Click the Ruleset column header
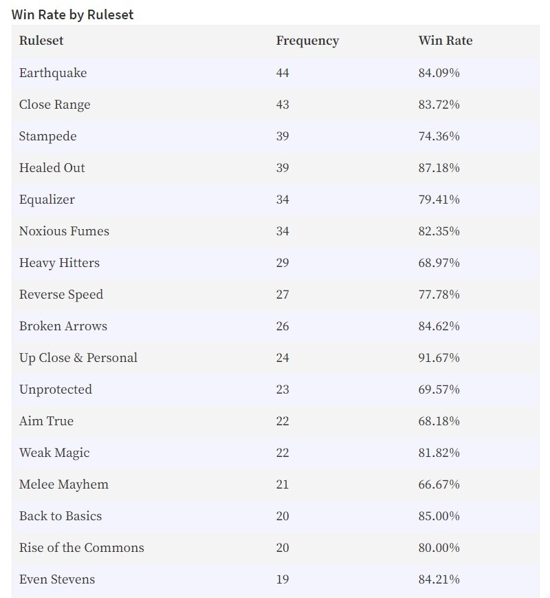This screenshot has height=598, width=550. click(41, 41)
